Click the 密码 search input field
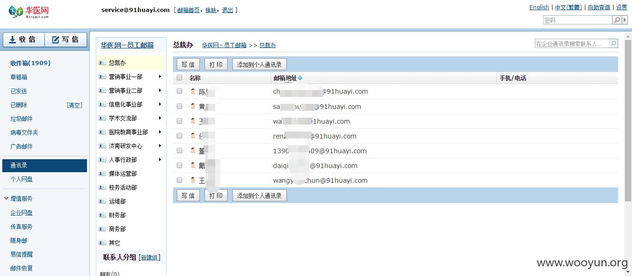 (578, 20)
